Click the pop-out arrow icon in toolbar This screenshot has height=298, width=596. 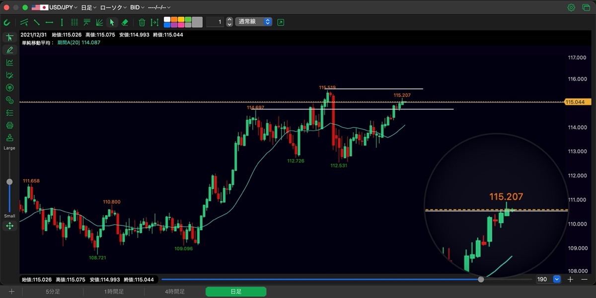(x=281, y=22)
